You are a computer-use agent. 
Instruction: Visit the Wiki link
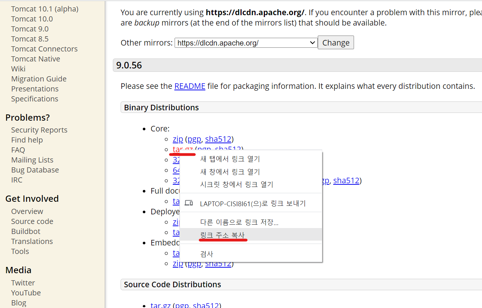[x=18, y=69]
